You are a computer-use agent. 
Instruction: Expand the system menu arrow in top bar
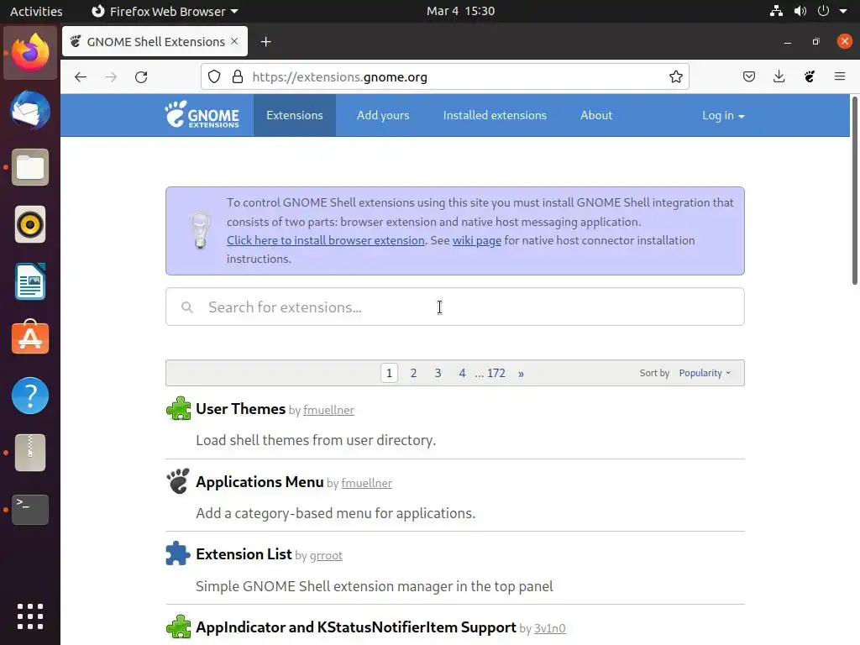pos(843,11)
